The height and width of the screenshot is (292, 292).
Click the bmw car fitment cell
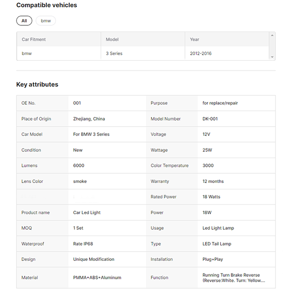[x=27, y=54]
